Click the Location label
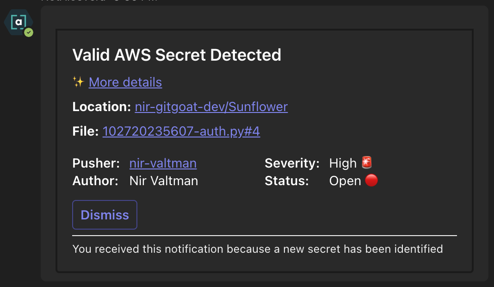This screenshot has height=287, width=494. click(102, 107)
